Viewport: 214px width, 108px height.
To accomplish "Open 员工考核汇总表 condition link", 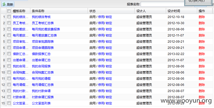I will pos(43,23).
